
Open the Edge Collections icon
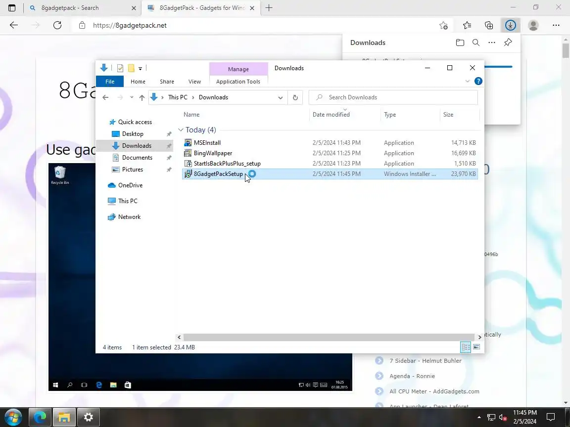[x=489, y=25]
